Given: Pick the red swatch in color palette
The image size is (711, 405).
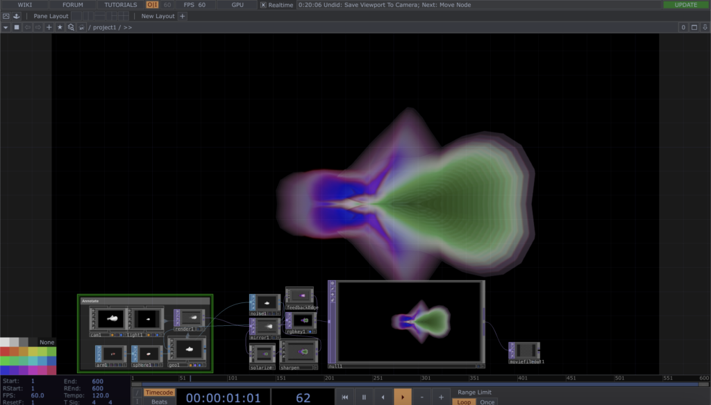Looking at the screenshot, I should 6,352.
